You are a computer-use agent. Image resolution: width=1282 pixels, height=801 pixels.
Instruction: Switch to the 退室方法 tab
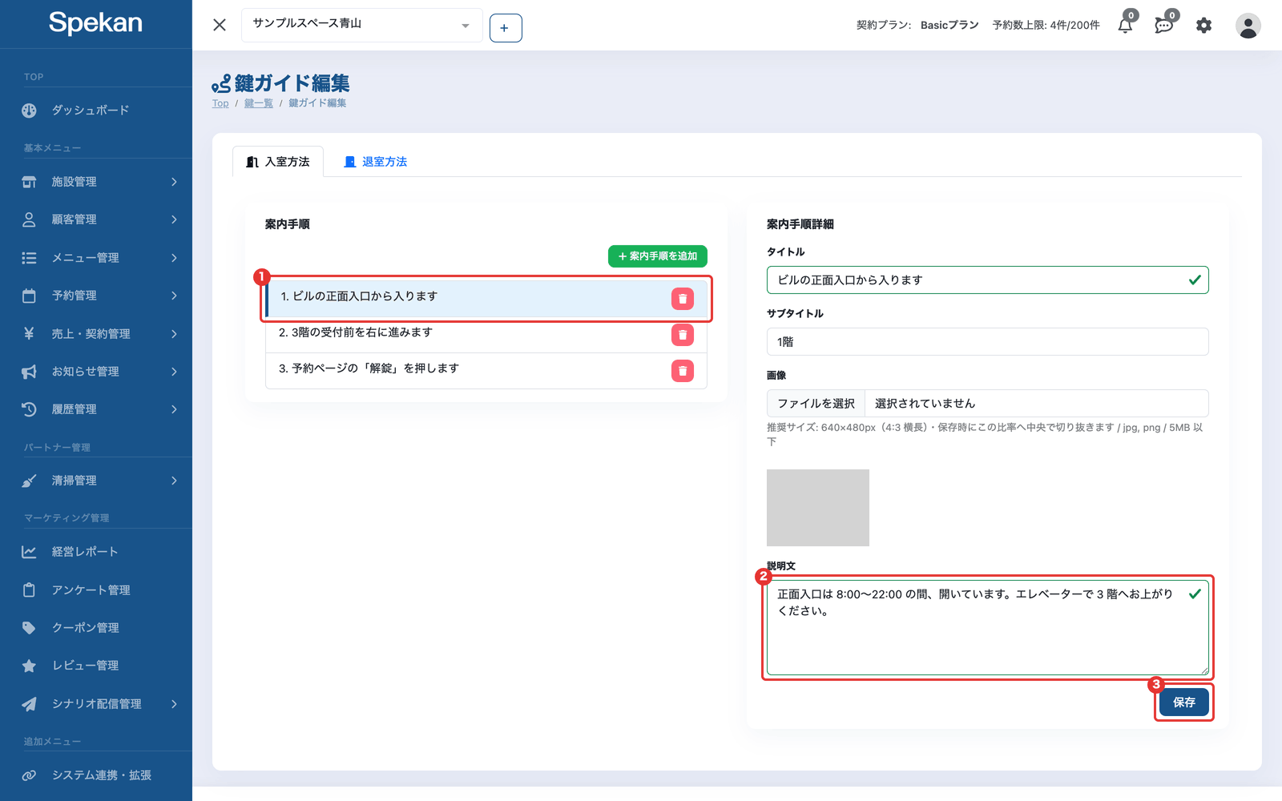pyautogui.click(x=375, y=162)
